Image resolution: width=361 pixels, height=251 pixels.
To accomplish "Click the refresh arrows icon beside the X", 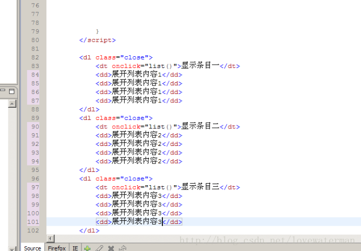I will (x=122, y=248).
